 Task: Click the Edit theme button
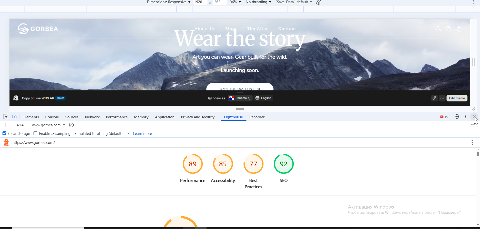(x=457, y=98)
